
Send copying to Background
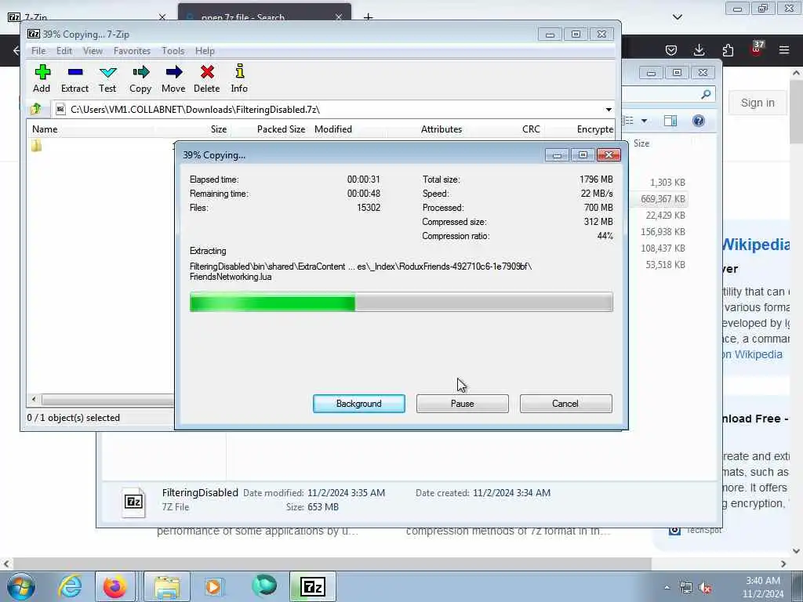(359, 404)
